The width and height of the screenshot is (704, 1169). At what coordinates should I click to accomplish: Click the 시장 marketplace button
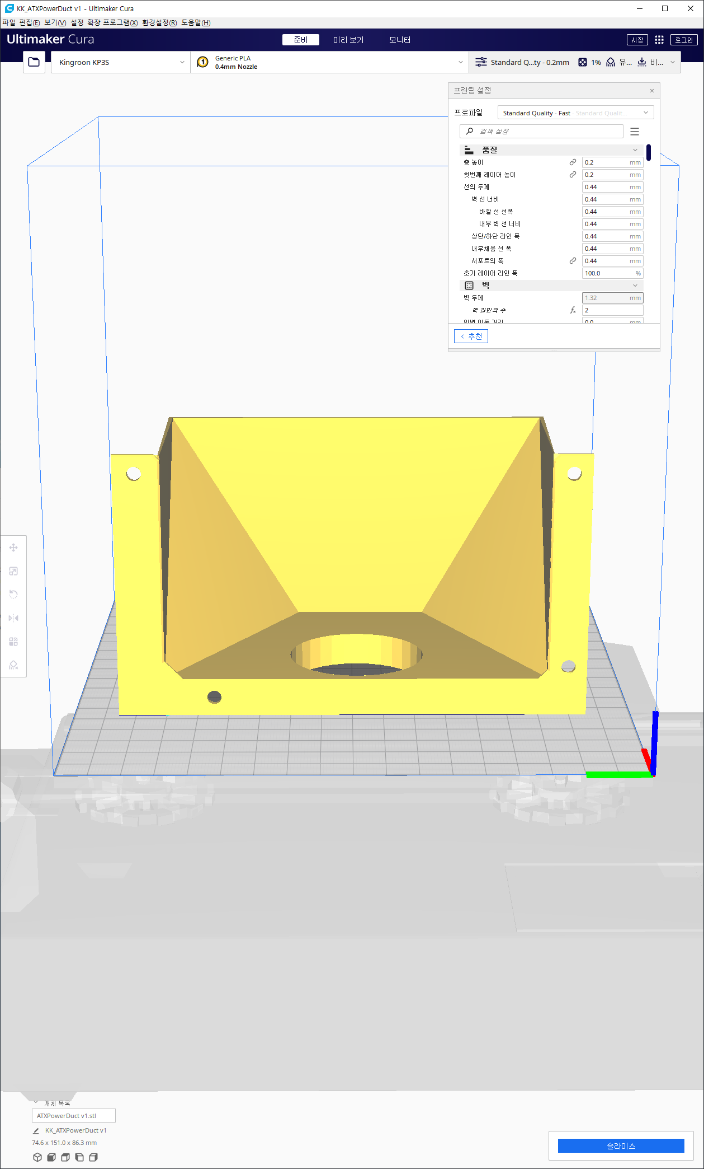click(x=637, y=40)
